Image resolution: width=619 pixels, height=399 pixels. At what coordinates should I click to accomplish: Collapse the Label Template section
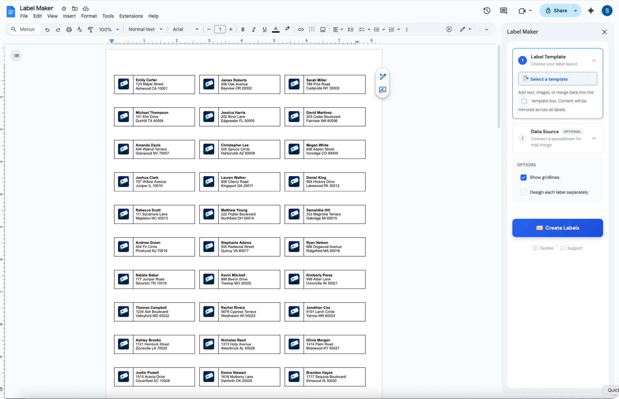pos(594,60)
